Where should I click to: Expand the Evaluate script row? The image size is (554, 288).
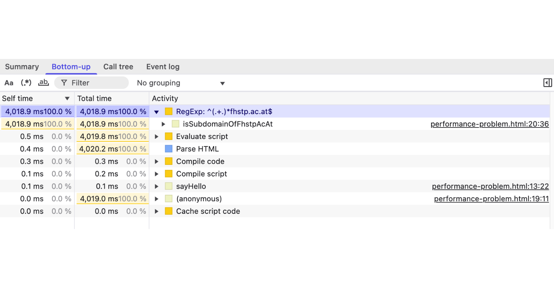156,136
